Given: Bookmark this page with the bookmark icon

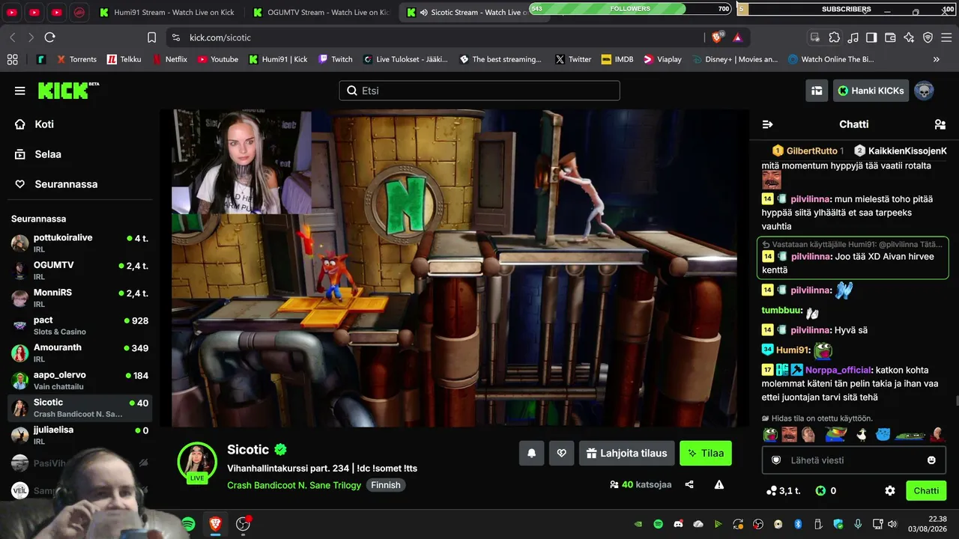Looking at the screenshot, I should pos(152,37).
